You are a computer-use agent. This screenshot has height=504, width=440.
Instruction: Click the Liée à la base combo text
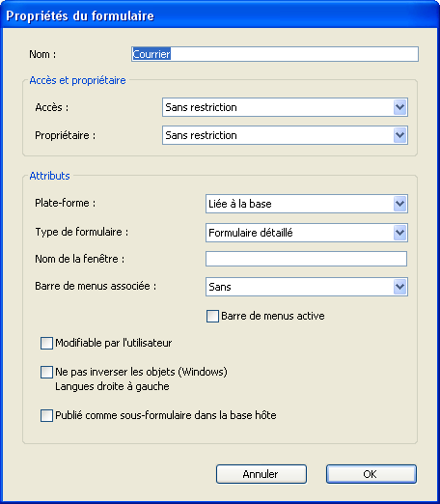point(240,204)
